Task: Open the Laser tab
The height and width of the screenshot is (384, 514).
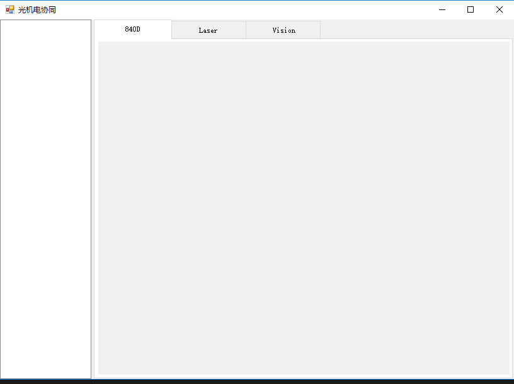Action: click(x=209, y=30)
